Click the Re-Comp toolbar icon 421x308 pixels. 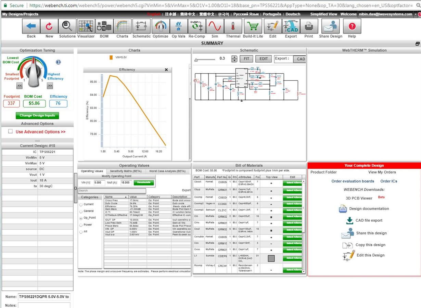[x=196, y=26]
